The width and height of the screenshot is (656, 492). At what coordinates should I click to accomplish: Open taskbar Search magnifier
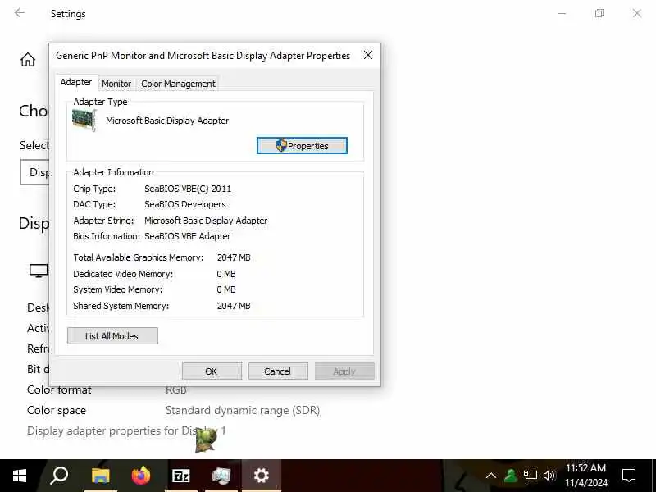point(59,476)
